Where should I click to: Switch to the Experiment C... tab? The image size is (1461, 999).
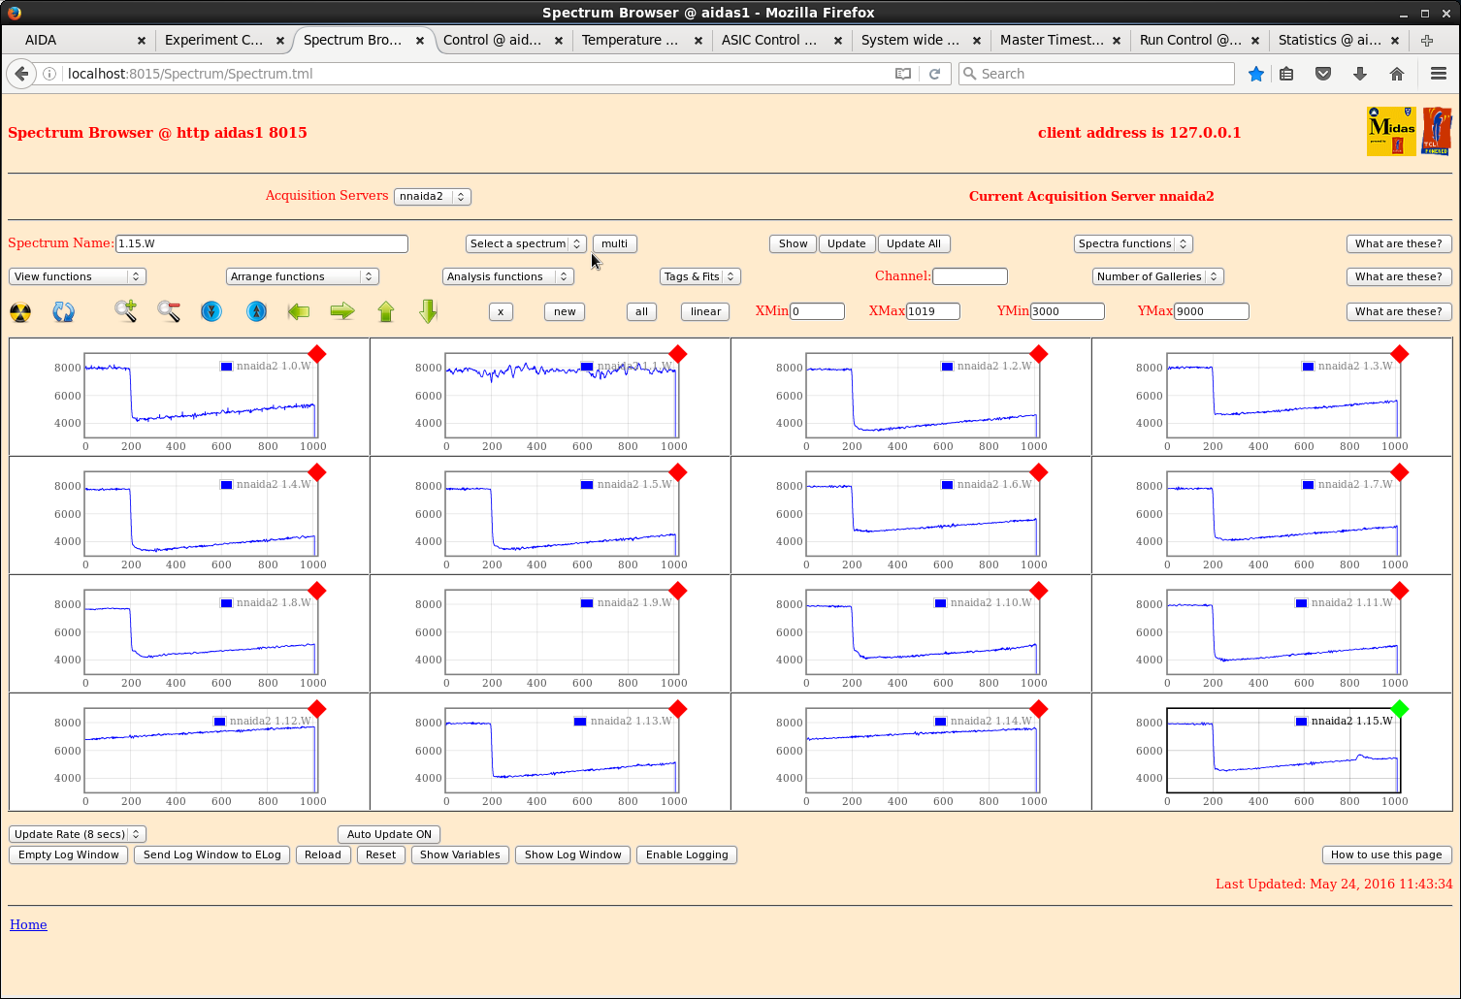(224, 40)
